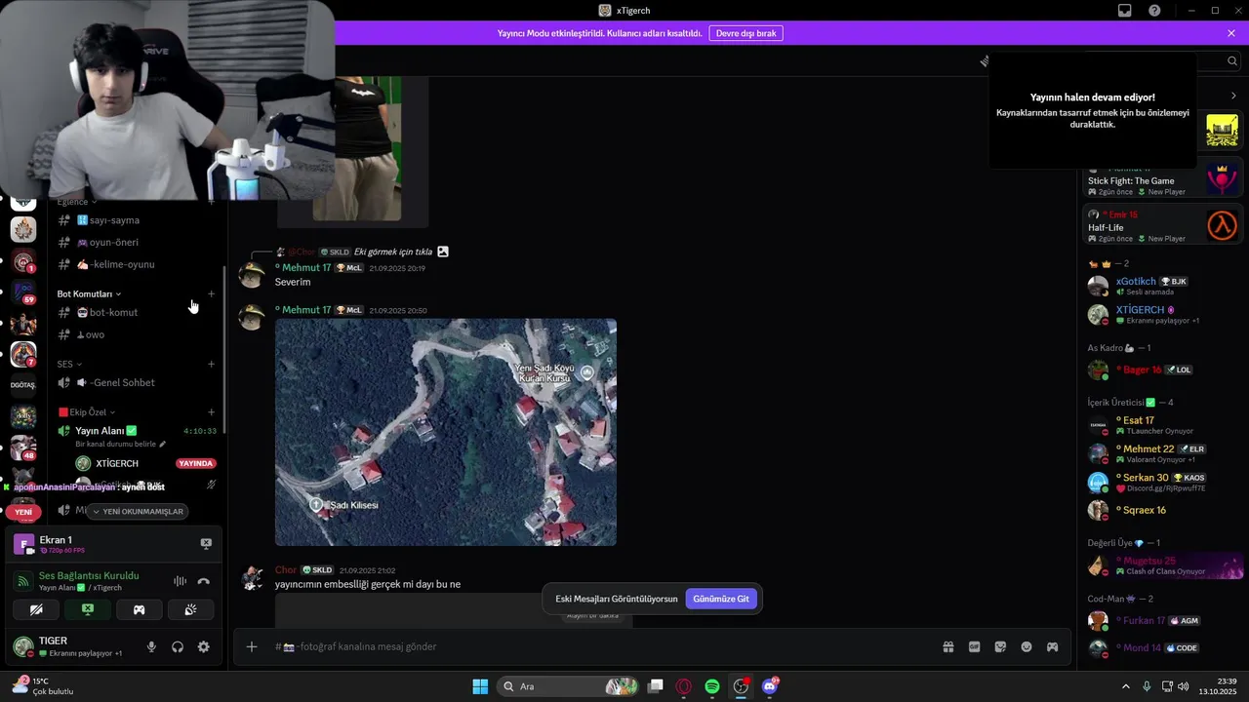
Task: Stop screen sharing via Ekran 1 icon
Action: (x=206, y=543)
